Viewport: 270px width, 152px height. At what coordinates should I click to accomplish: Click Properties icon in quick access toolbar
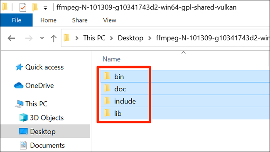click(23, 7)
